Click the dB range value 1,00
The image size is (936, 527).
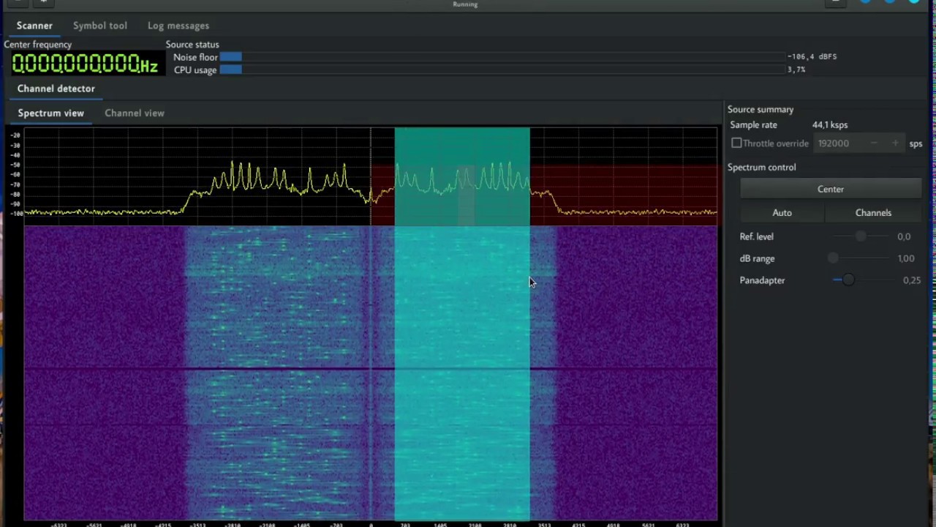tap(906, 258)
